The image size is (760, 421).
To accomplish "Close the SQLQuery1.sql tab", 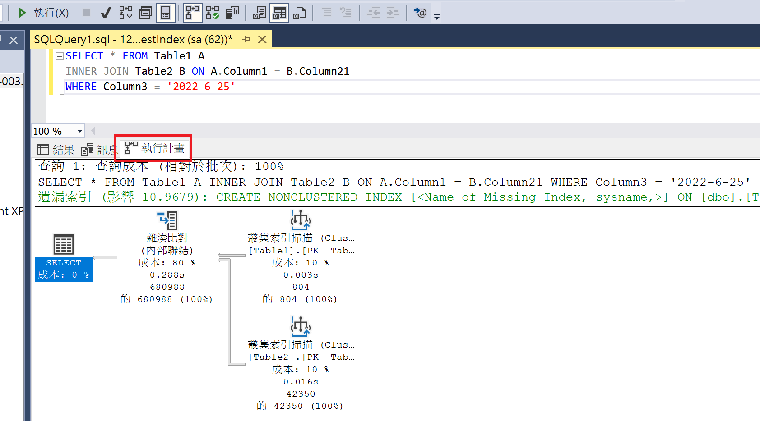I will [262, 40].
